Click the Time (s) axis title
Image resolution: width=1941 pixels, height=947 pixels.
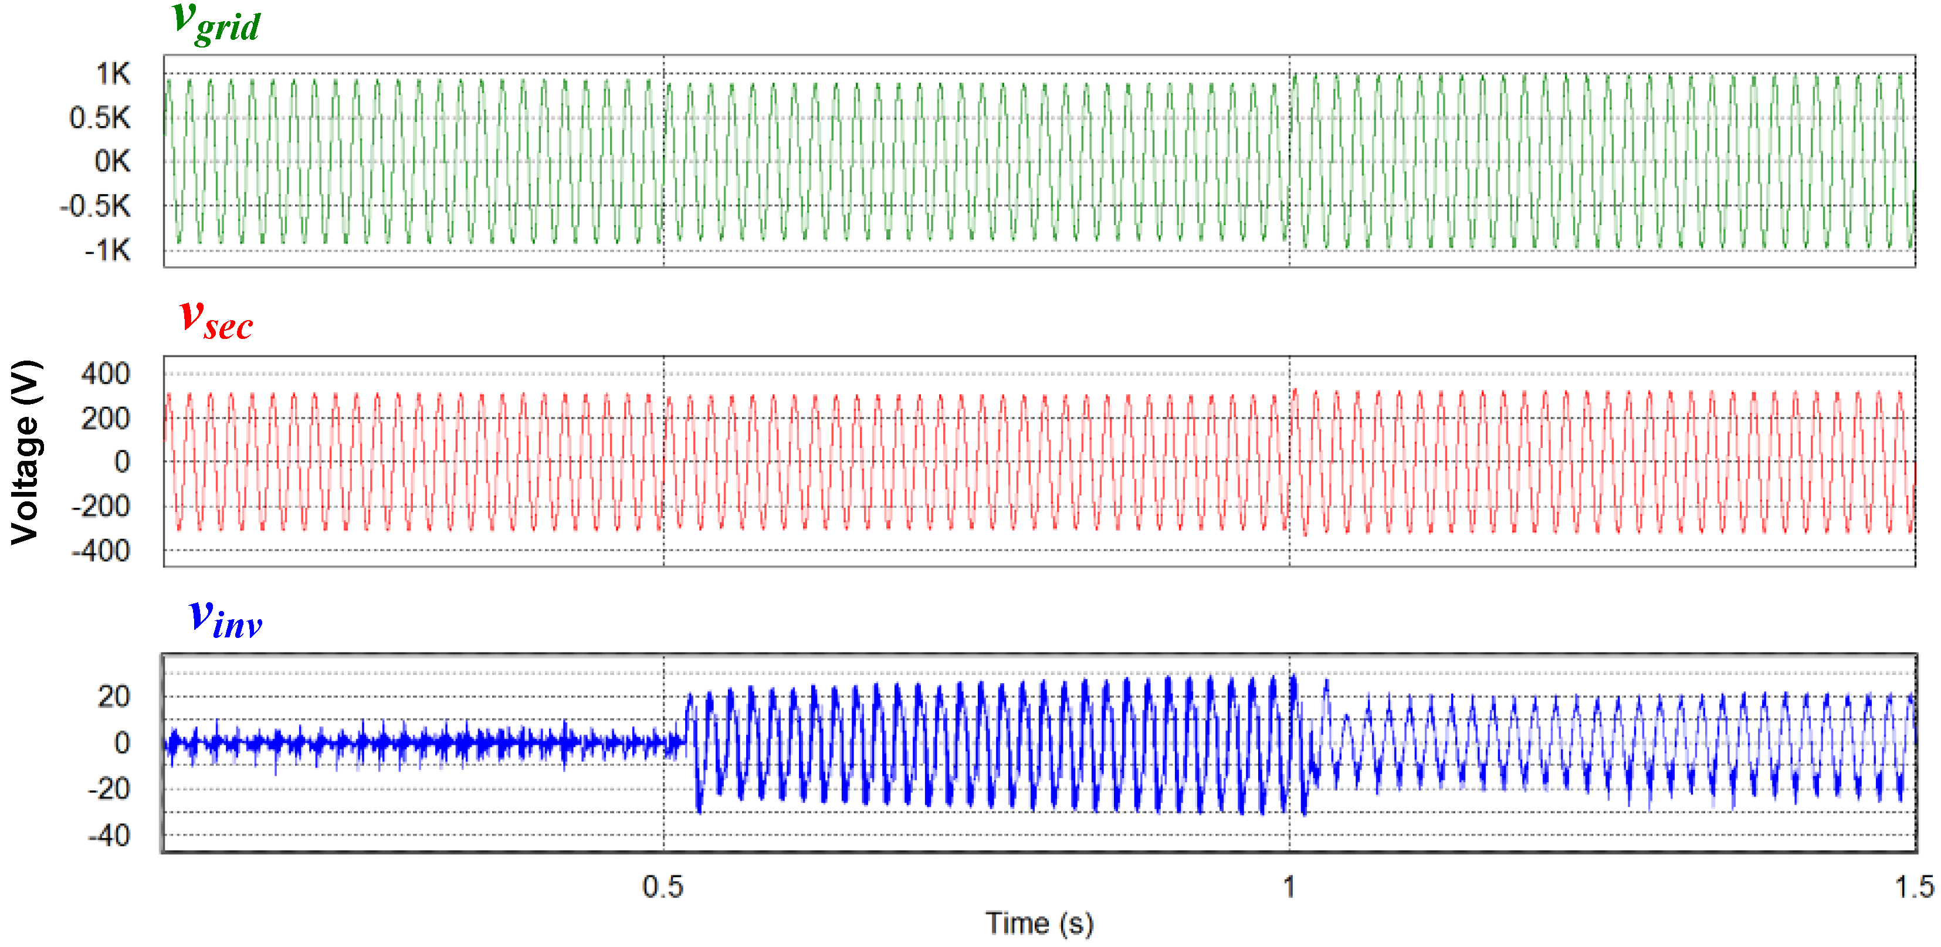pos(1039,923)
